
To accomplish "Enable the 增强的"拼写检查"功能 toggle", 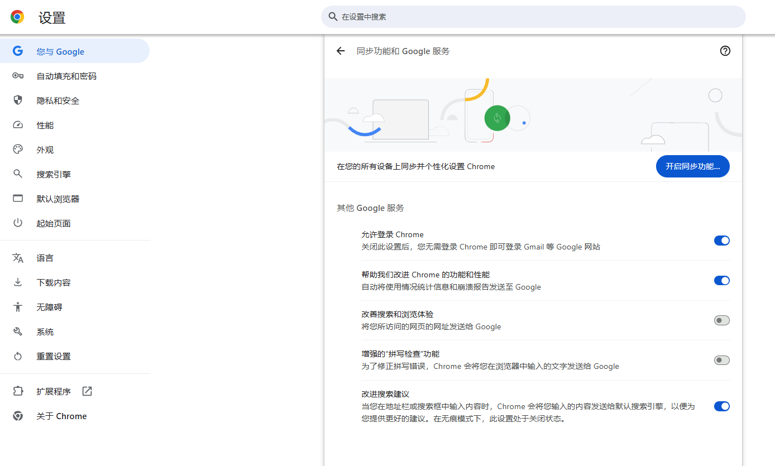I will tap(722, 361).
